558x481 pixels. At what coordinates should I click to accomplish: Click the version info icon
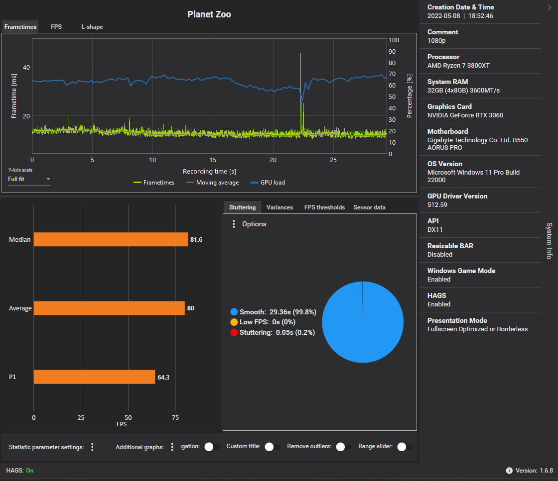pyautogui.click(x=509, y=471)
